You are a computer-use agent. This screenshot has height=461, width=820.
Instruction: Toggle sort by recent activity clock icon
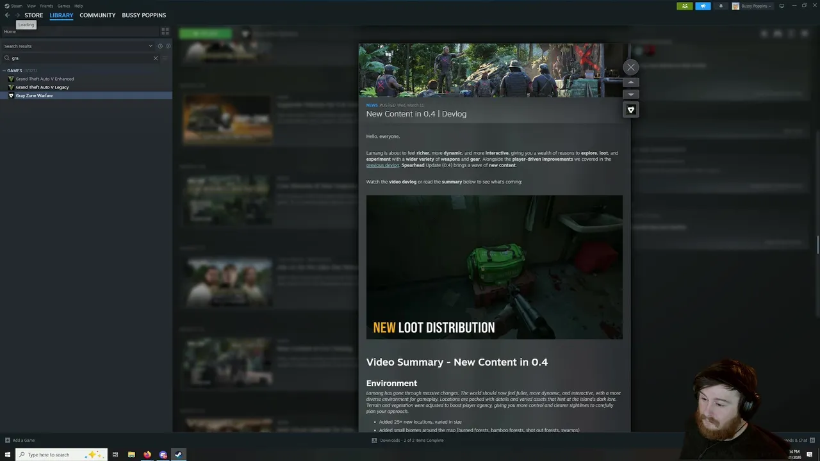160,46
